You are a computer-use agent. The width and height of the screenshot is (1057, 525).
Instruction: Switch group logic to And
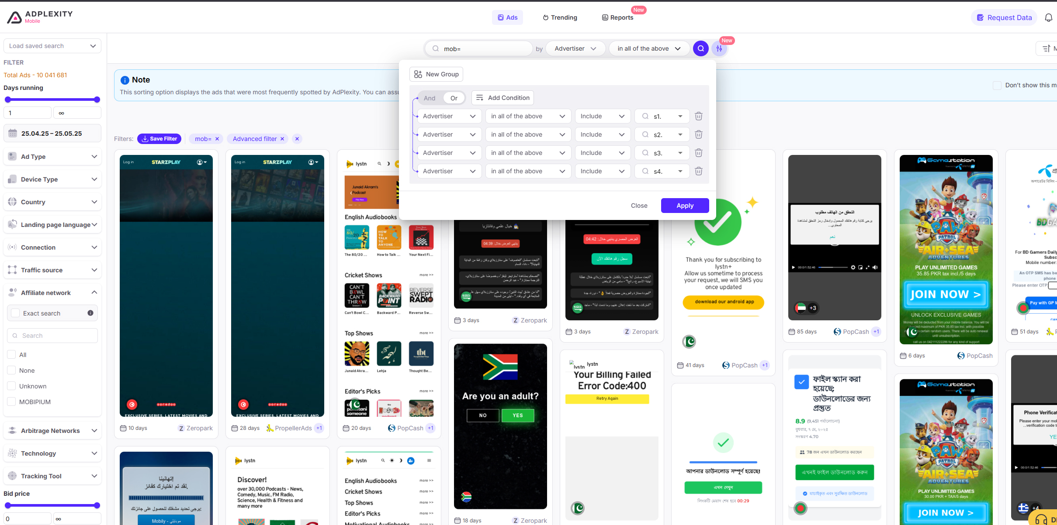(430, 98)
